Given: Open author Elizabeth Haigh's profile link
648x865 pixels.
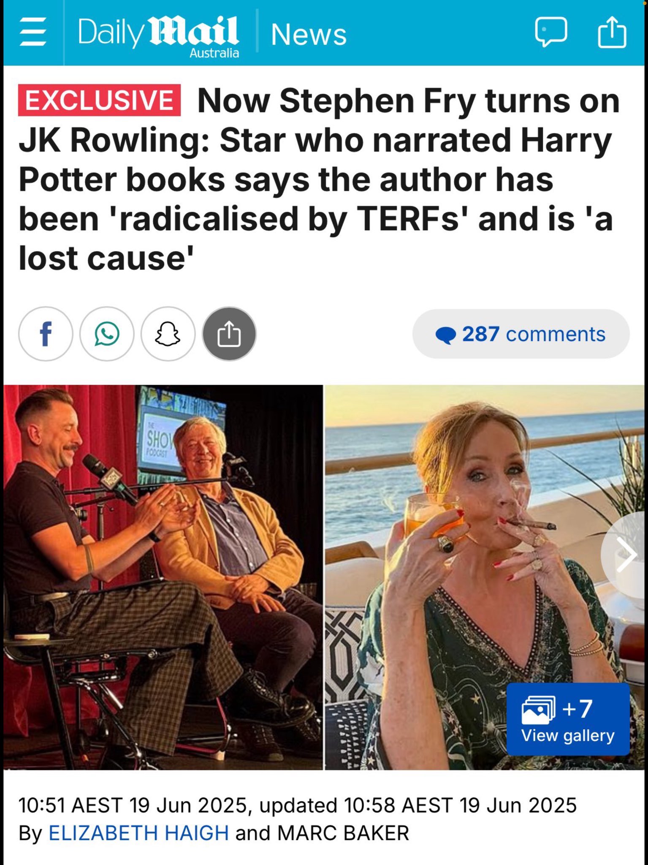Looking at the screenshot, I should tap(139, 833).
